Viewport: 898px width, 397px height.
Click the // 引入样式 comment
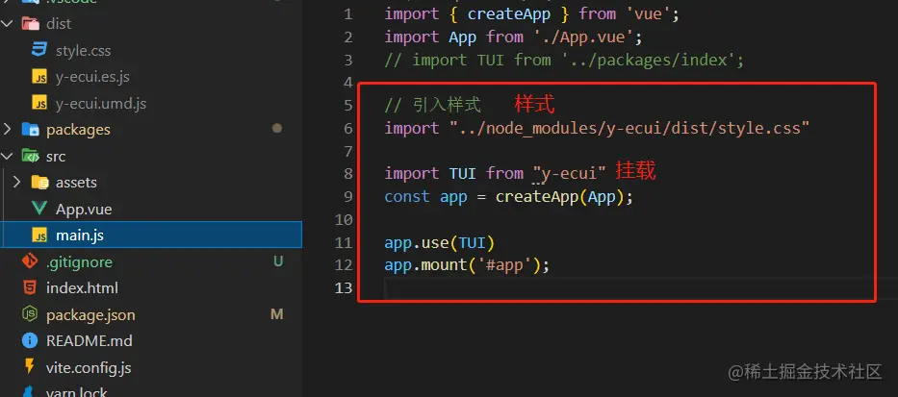(x=432, y=105)
